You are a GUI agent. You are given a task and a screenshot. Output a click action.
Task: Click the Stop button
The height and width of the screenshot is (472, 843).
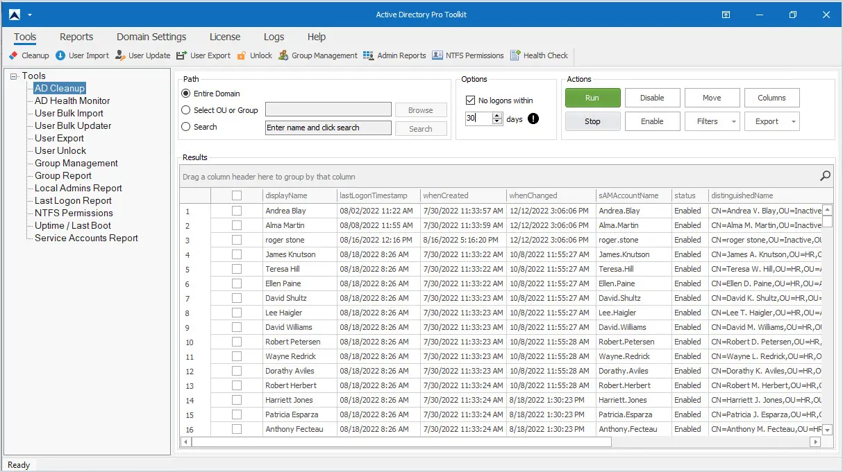(x=592, y=121)
